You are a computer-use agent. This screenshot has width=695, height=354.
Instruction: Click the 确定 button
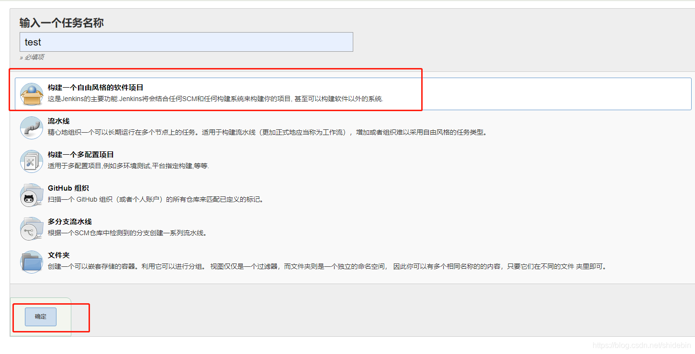click(41, 317)
